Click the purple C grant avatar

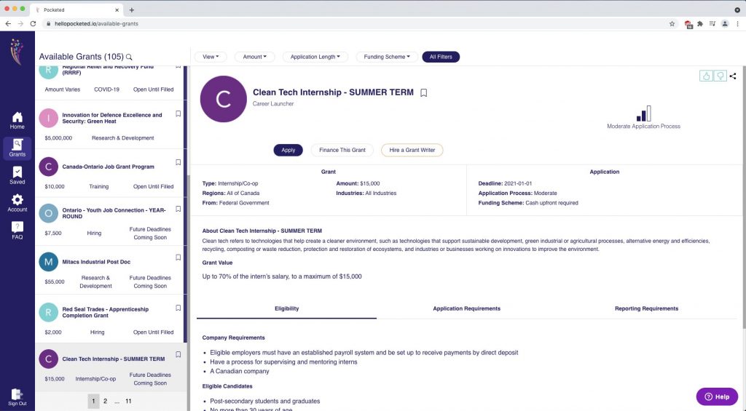pyautogui.click(x=224, y=99)
